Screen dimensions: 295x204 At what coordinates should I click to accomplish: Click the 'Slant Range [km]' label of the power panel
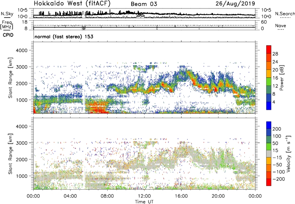[10, 78]
